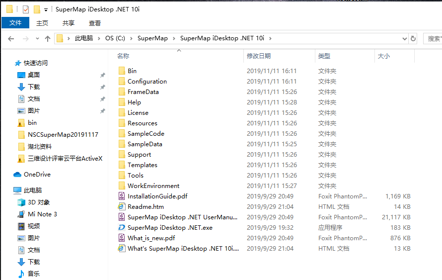Select OneDrive in navigation pane
Image resolution: width=442 pixels, height=280 pixels.
point(37,175)
